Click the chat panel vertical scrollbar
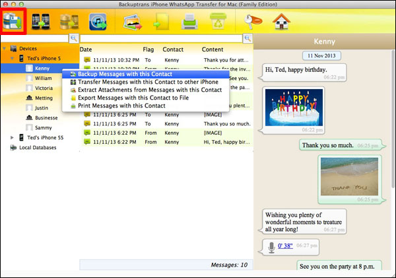This screenshot has width=396, height=278. click(x=393, y=119)
